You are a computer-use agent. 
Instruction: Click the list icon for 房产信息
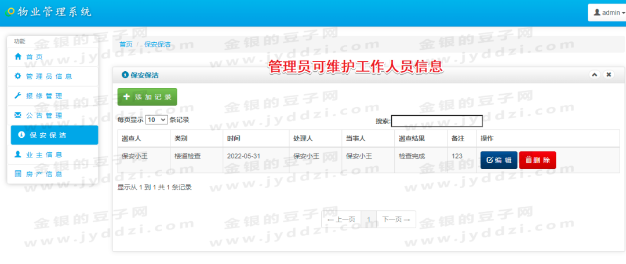17,174
